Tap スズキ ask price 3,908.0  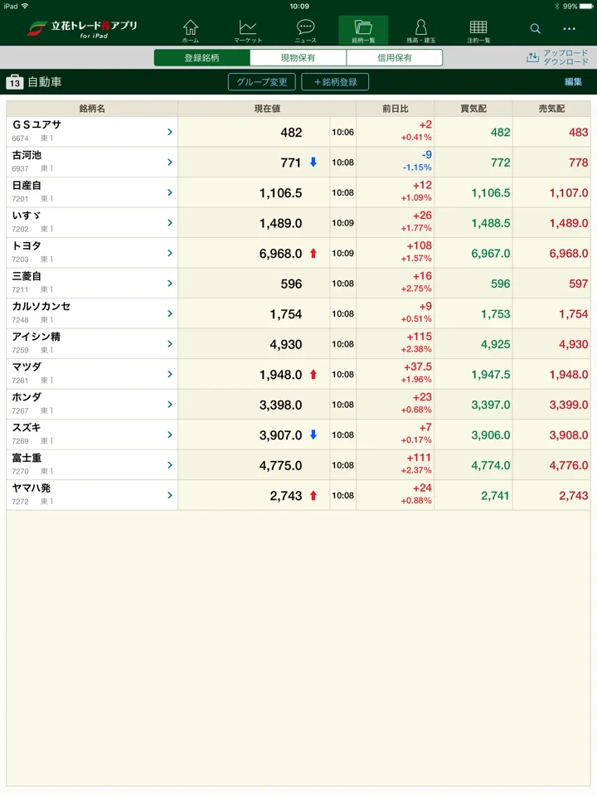click(569, 435)
